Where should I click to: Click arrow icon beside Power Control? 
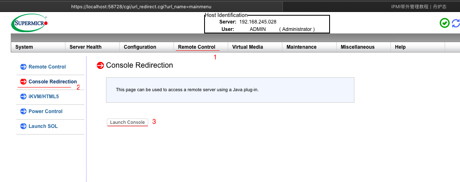tap(23, 111)
